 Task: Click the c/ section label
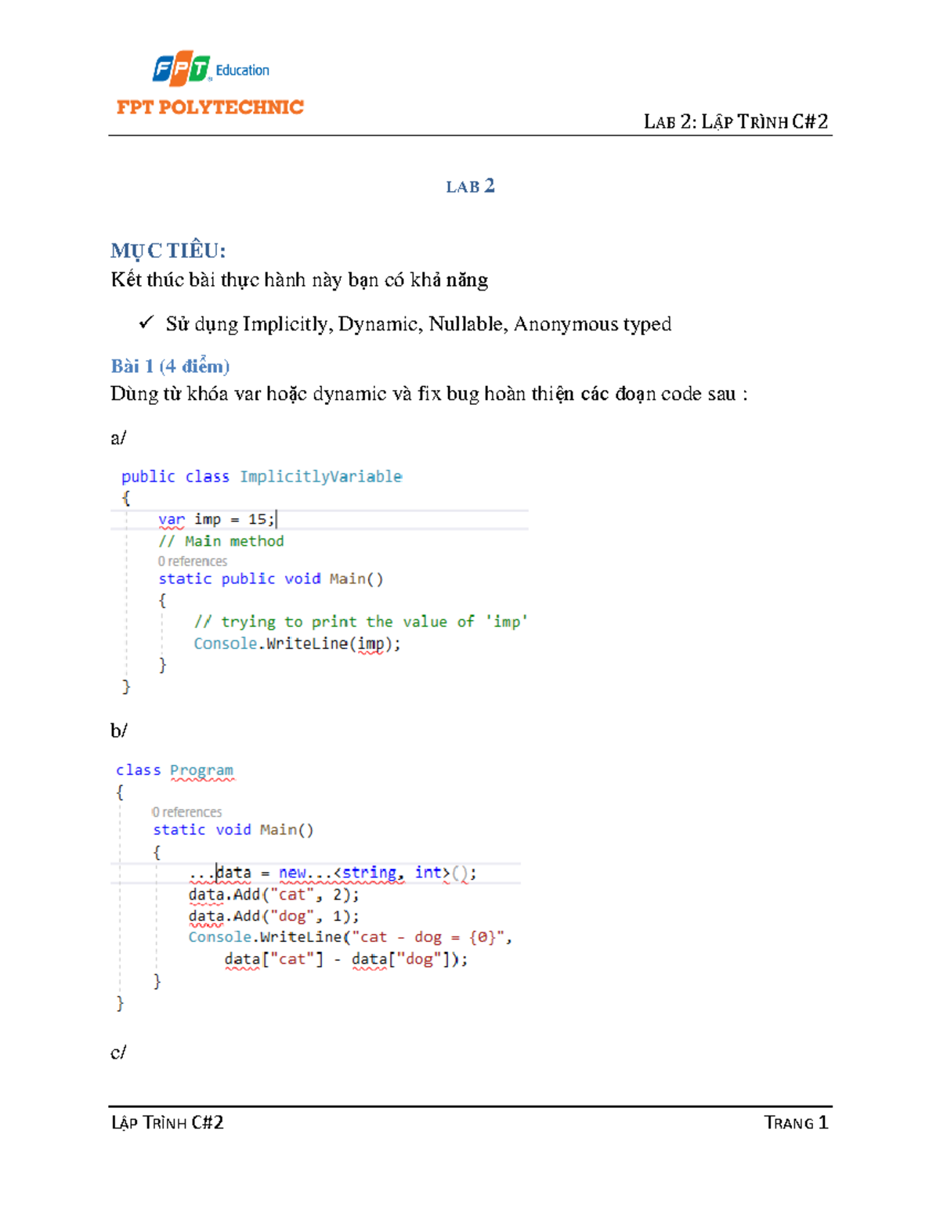click(x=117, y=1053)
